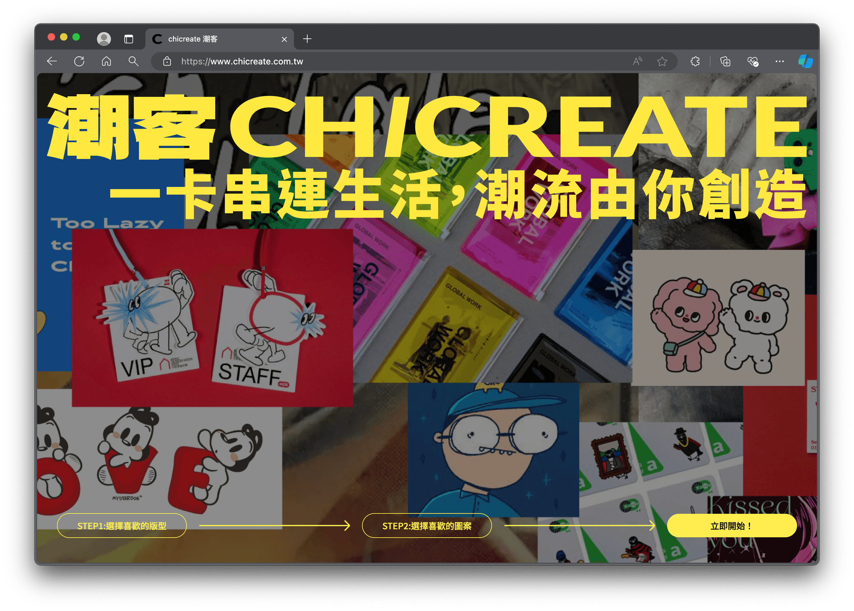854x611 pixels.
Task: Click the 一卡串連生活,潮流由你創造 slogan
Action: [x=457, y=194]
